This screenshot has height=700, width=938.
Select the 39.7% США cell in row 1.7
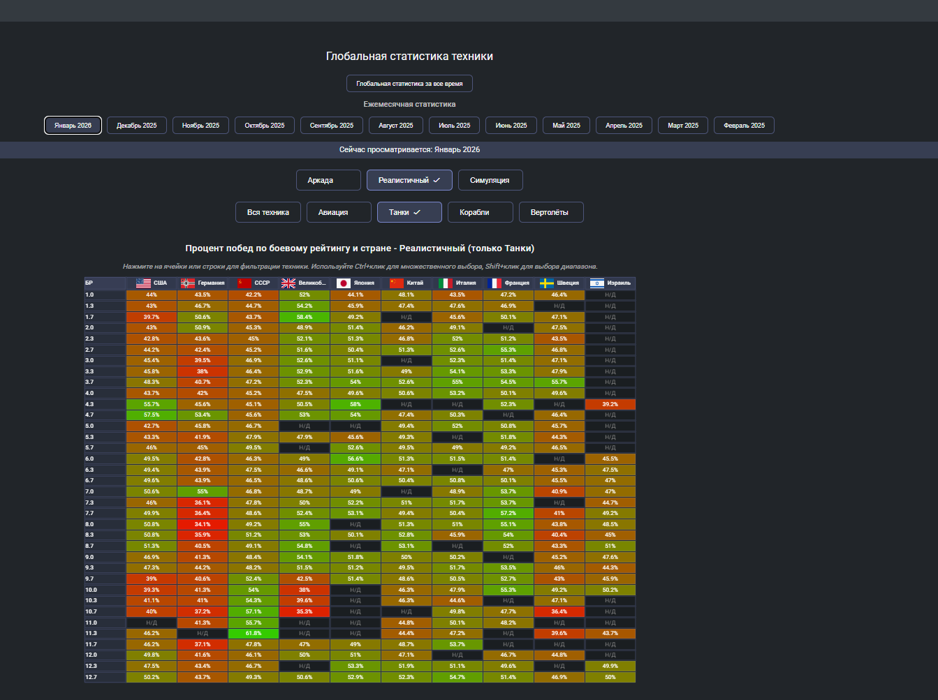tap(152, 317)
